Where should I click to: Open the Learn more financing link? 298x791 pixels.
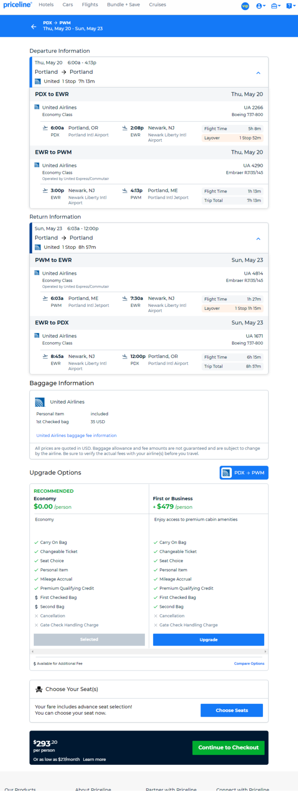94,759
